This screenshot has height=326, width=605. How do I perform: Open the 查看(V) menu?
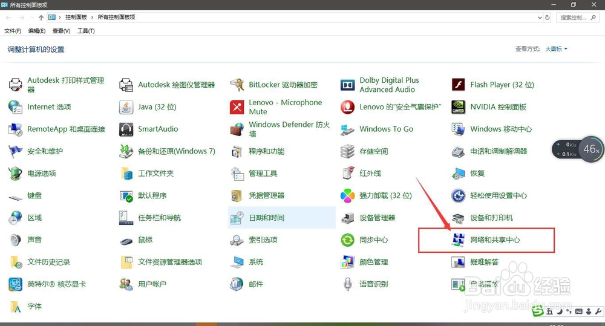click(x=61, y=31)
